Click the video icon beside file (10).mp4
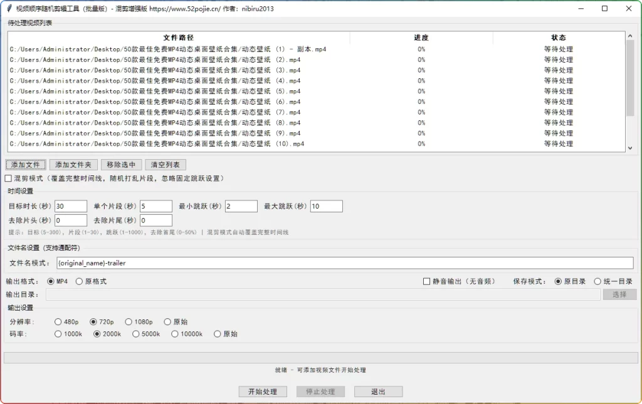This screenshot has width=642, height=404. [9, 143]
